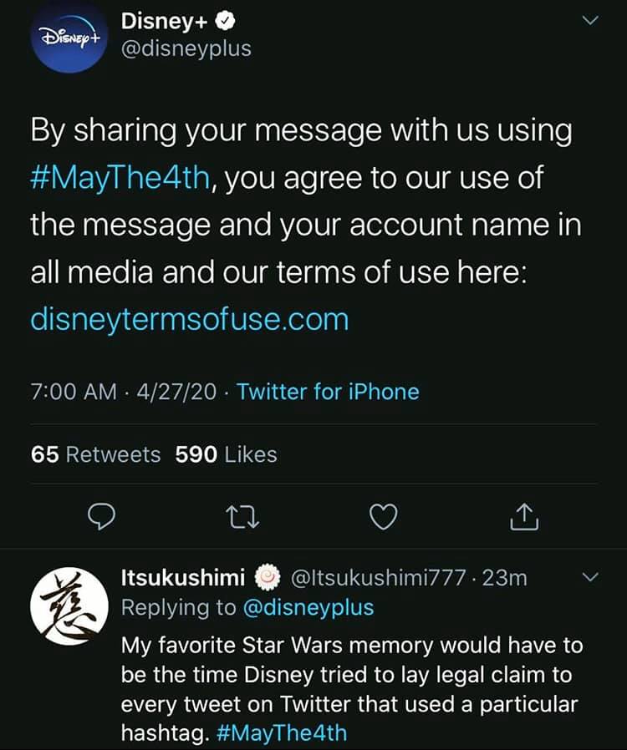
Task: View the 590 Likes list
Action: click(226, 454)
